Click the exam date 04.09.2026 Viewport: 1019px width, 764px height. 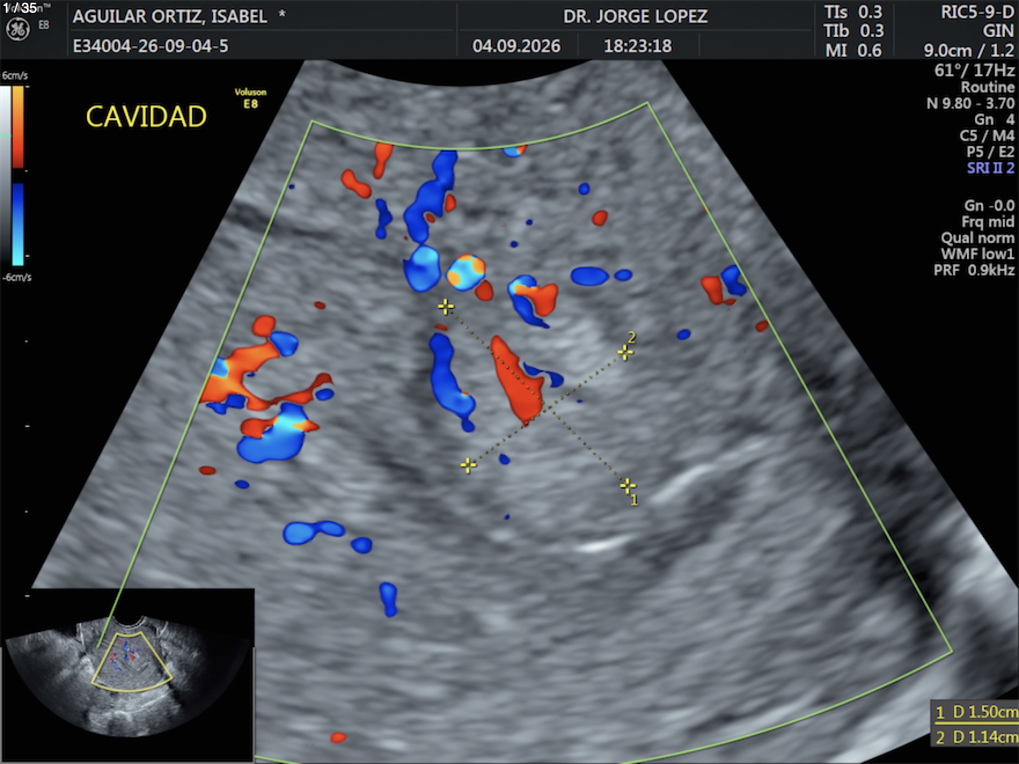point(516,46)
